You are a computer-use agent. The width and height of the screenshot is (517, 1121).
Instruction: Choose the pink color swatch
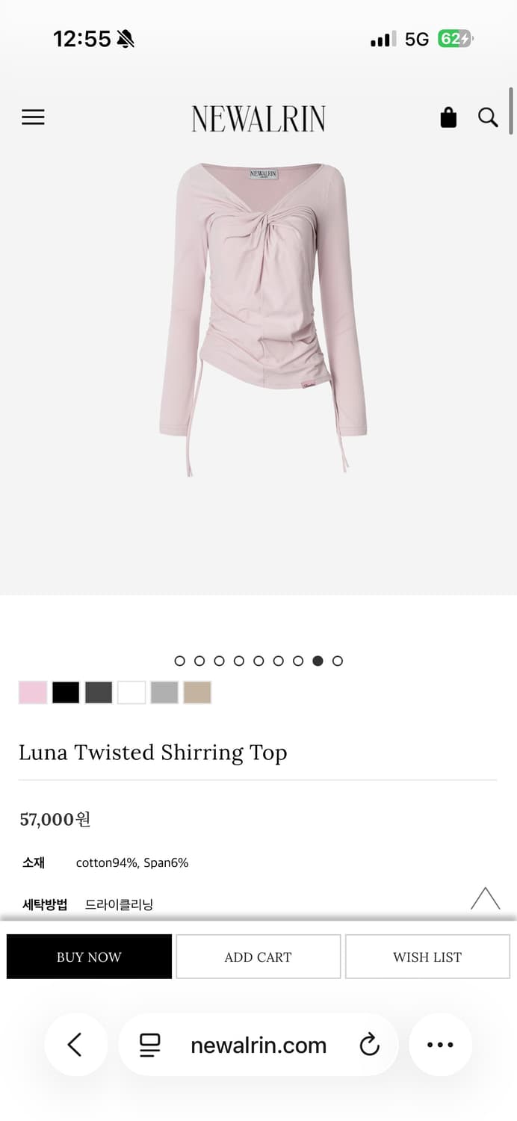(33, 693)
